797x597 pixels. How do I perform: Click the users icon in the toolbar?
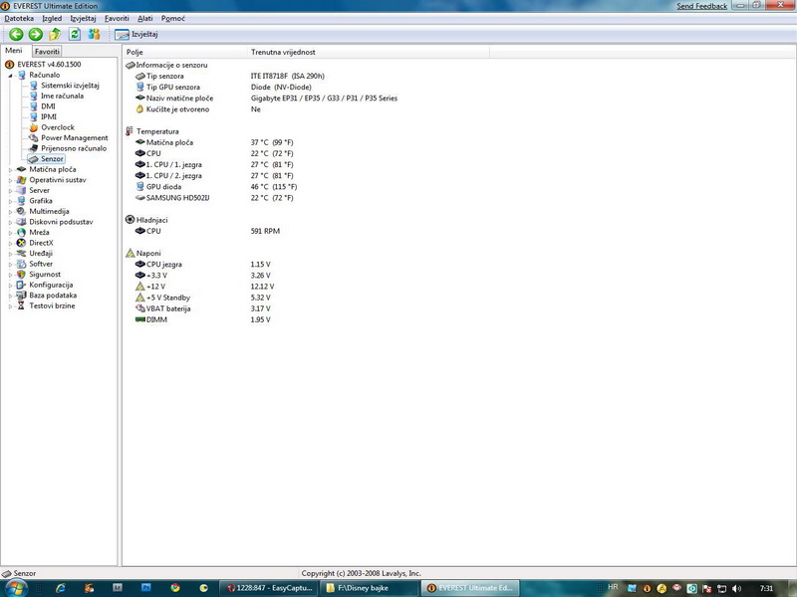click(x=94, y=34)
